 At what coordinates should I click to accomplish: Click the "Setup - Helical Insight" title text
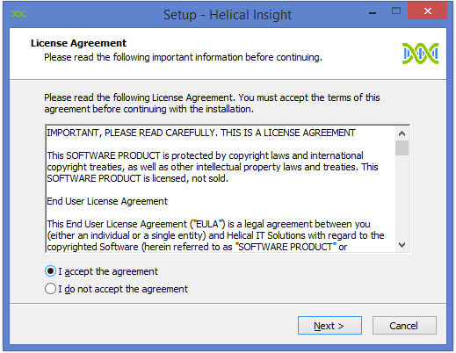pos(228,15)
